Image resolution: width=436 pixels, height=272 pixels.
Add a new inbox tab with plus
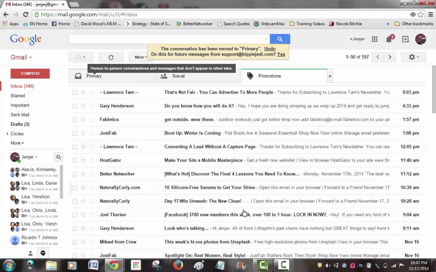pos(330,76)
